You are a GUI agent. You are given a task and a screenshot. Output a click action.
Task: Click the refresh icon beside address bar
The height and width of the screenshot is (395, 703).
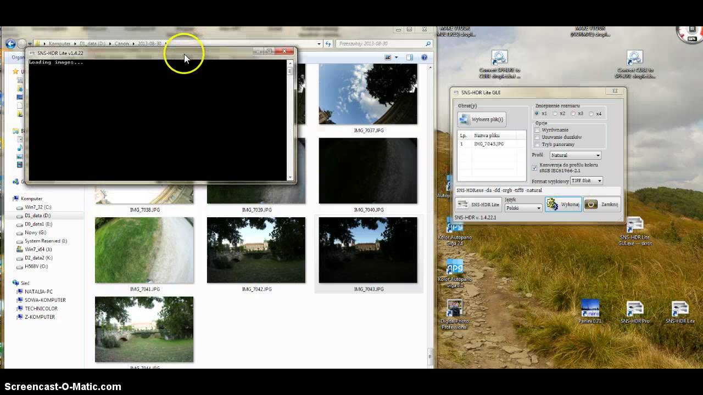click(328, 43)
